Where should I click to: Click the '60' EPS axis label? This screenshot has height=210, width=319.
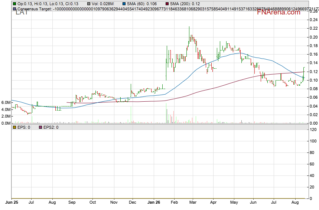click(x=312, y=164)
